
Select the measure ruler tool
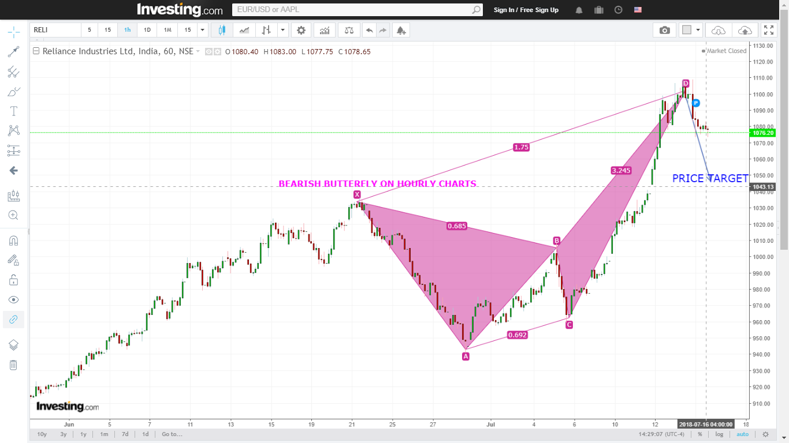pos(13,196)
